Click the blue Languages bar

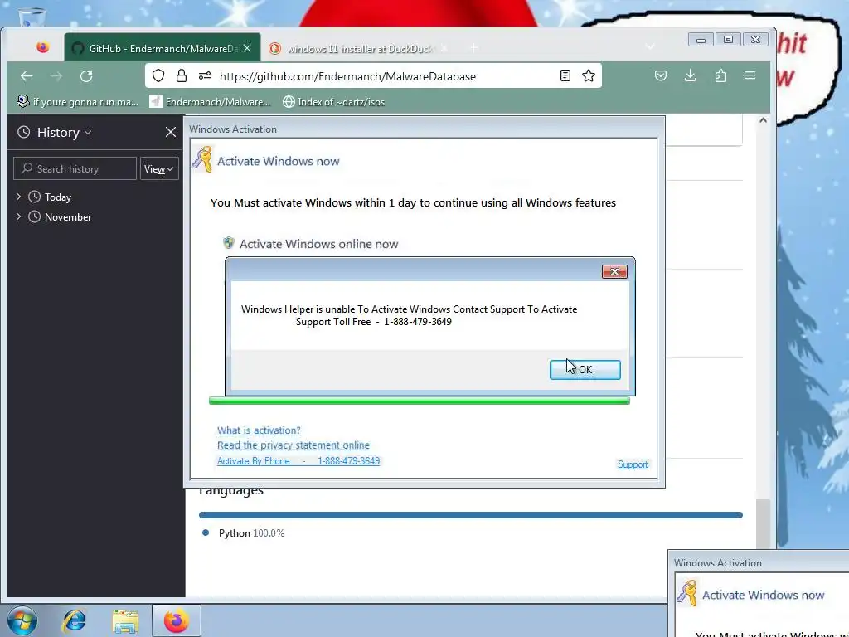tap(471, 514)
